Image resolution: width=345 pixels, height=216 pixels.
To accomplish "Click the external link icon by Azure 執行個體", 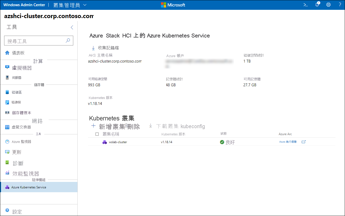I will pyautogui.click(x=304, y=142).
